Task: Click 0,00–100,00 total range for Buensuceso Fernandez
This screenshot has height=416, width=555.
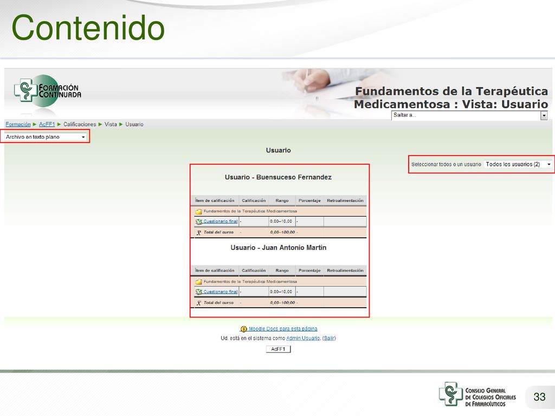Action: (282, 233)
